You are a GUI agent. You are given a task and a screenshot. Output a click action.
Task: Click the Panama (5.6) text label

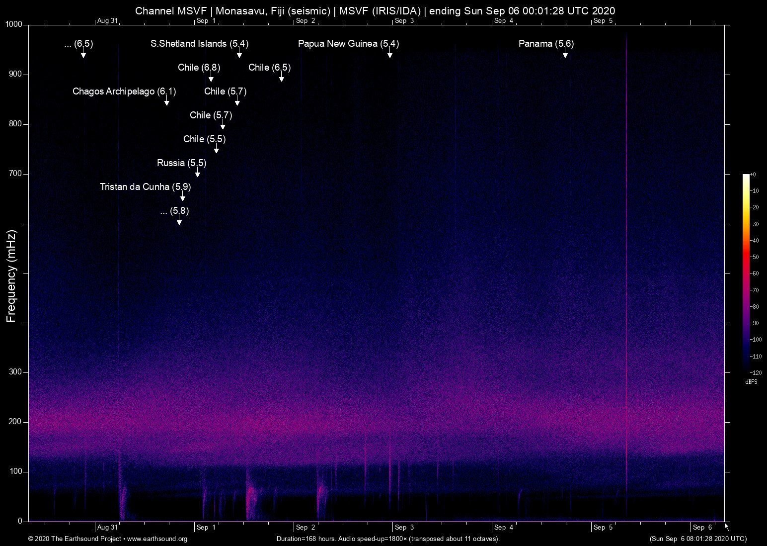pos(546,44)
